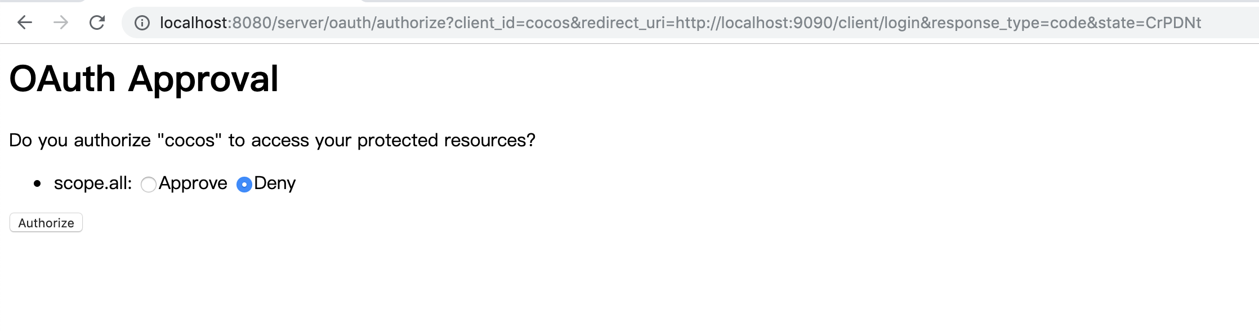View site information icon beside URL

142,23
